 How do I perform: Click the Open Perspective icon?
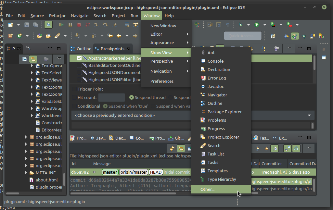click(273, 36)
